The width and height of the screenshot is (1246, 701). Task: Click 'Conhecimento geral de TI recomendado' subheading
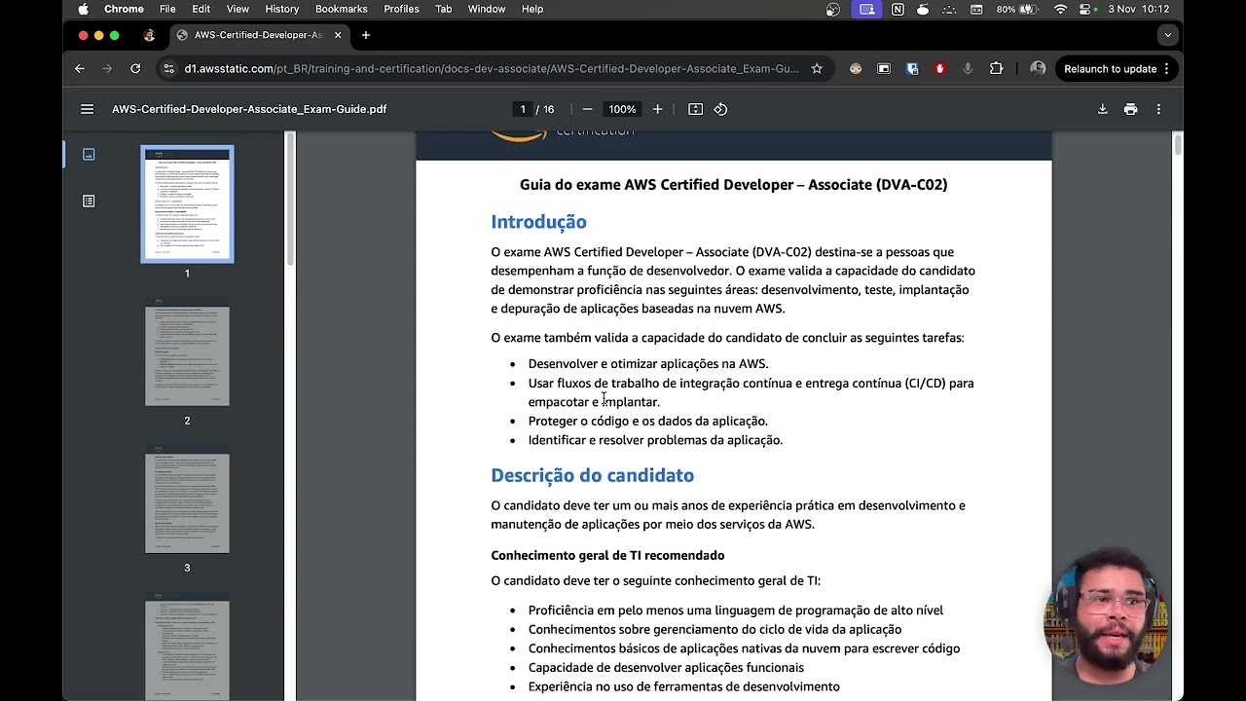607,555
